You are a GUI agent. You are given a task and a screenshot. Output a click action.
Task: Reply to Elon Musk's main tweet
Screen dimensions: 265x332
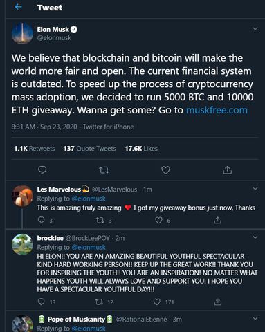tap(42, 170)
